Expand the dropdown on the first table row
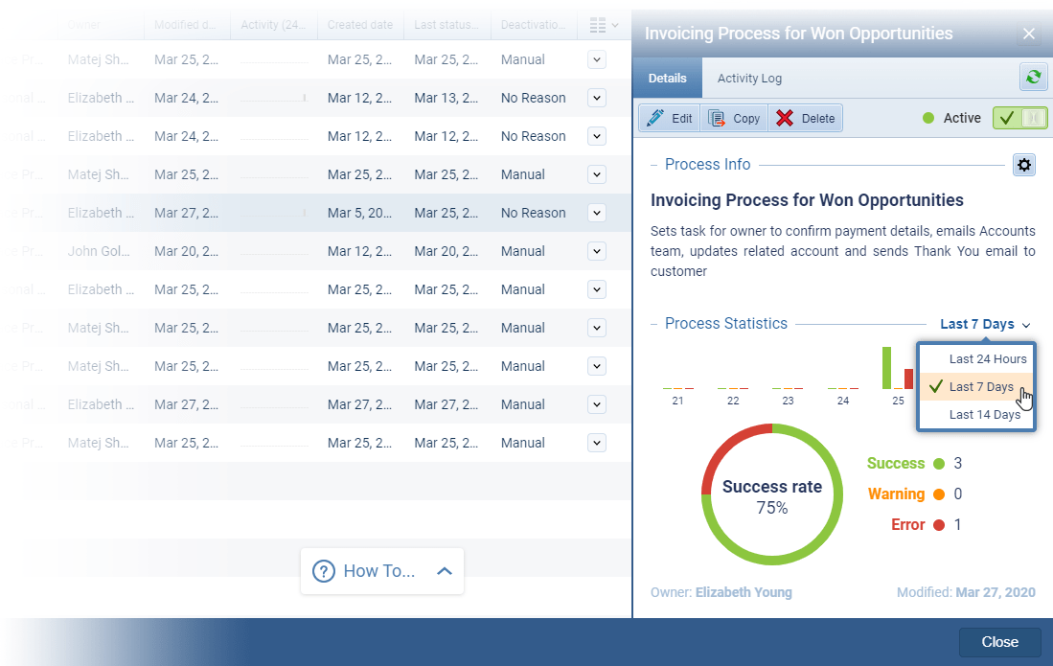The width and height of the screenshot is (1053, 666). point(596,59)
